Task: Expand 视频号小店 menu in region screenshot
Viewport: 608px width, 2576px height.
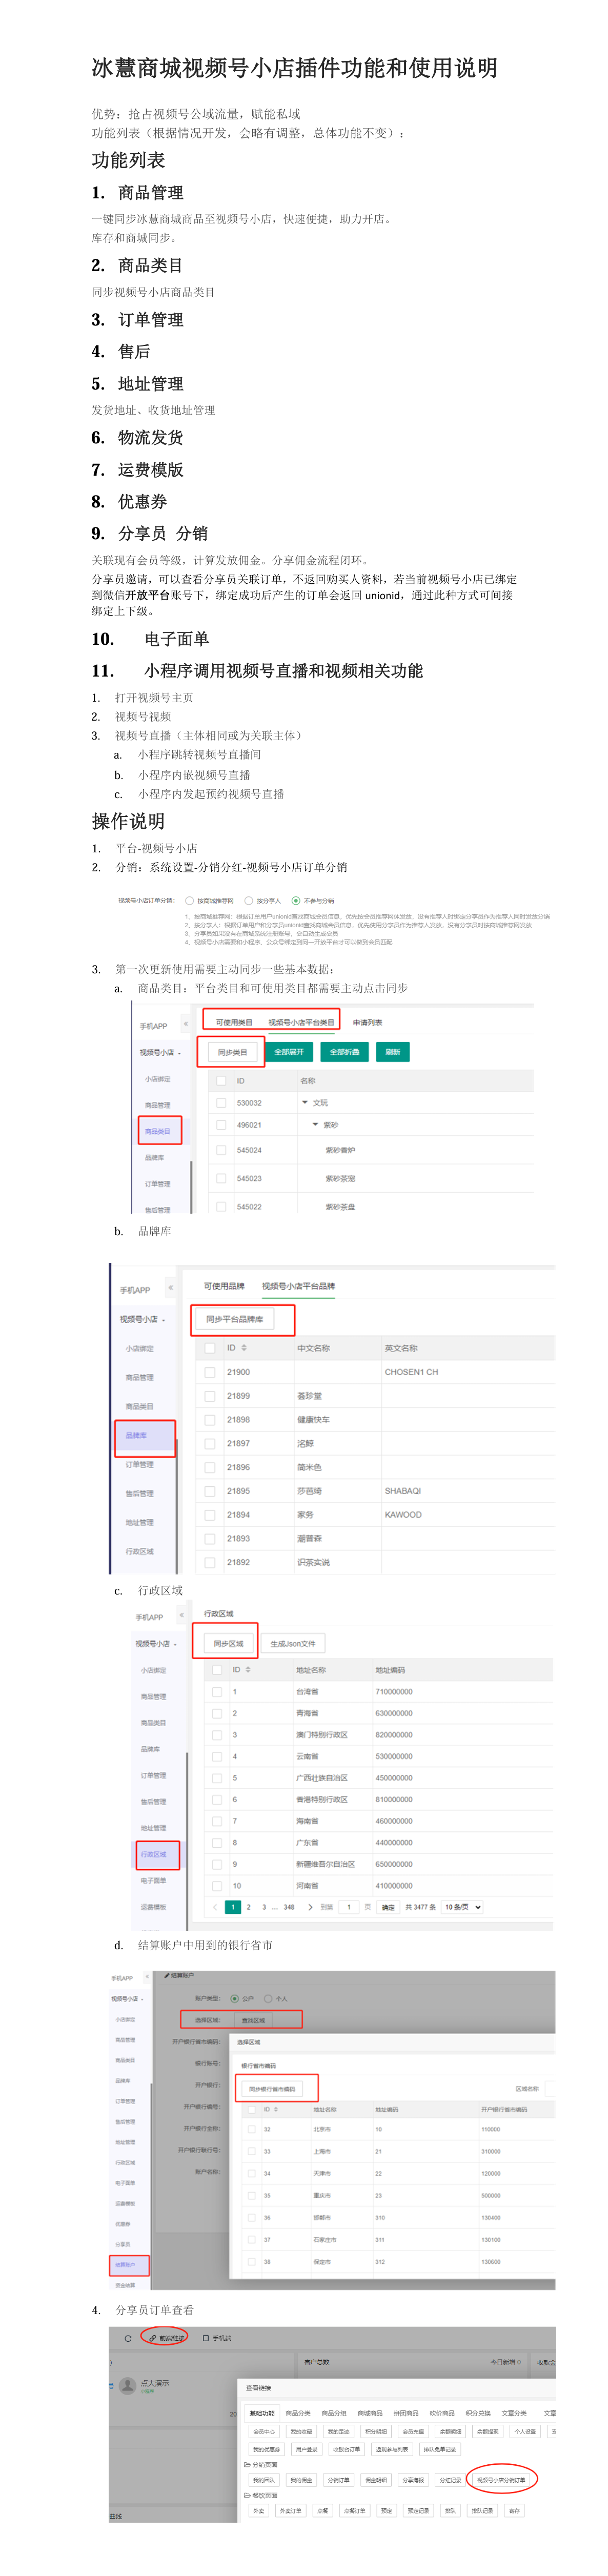Action: (x=156, y=1643)
